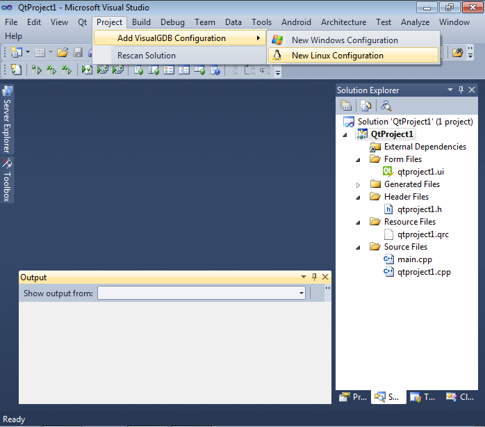Pin the Output panel with pushpin icon
Image resolution: width=485 pixels, height=427 pixels.
coord(314,277)
